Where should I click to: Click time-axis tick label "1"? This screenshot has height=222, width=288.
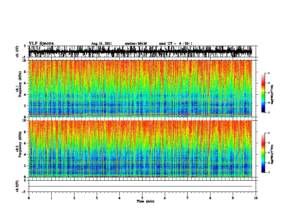(x=52, y=198)
